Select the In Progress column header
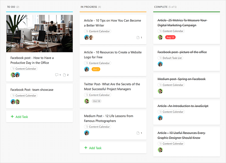226x163 pixels. pos(89,7)
